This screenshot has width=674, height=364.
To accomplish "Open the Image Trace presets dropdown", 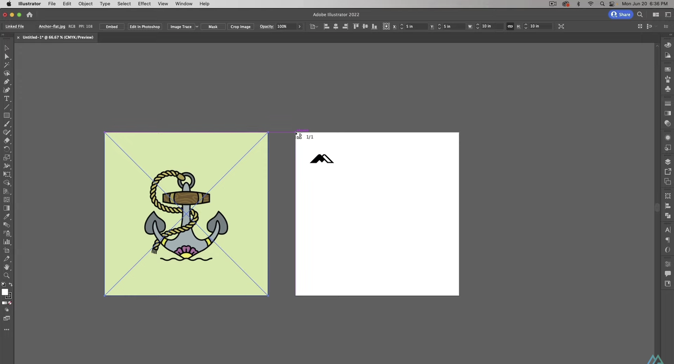I will tap(197, 26).
